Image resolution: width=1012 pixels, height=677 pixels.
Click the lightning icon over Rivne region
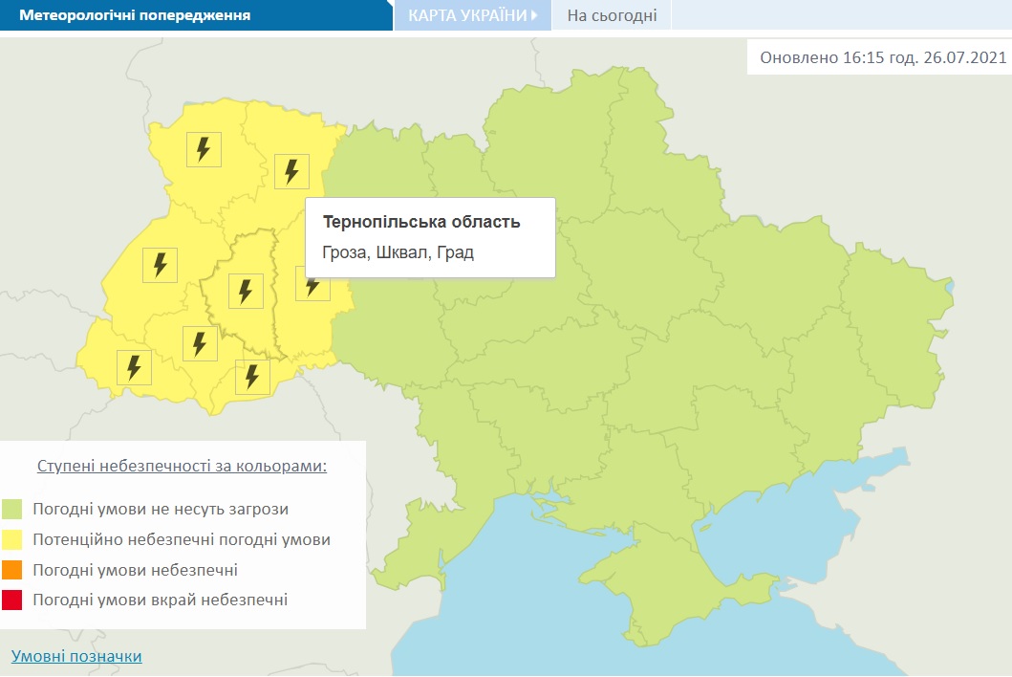[291, 173]
